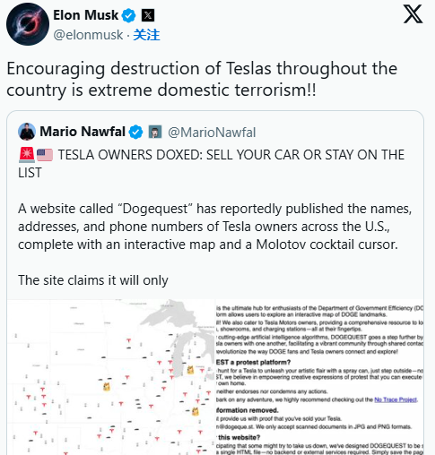This screenshot has height=455, width=435.
Task: Click the X logo in the top corner
Action: point(413,14)
